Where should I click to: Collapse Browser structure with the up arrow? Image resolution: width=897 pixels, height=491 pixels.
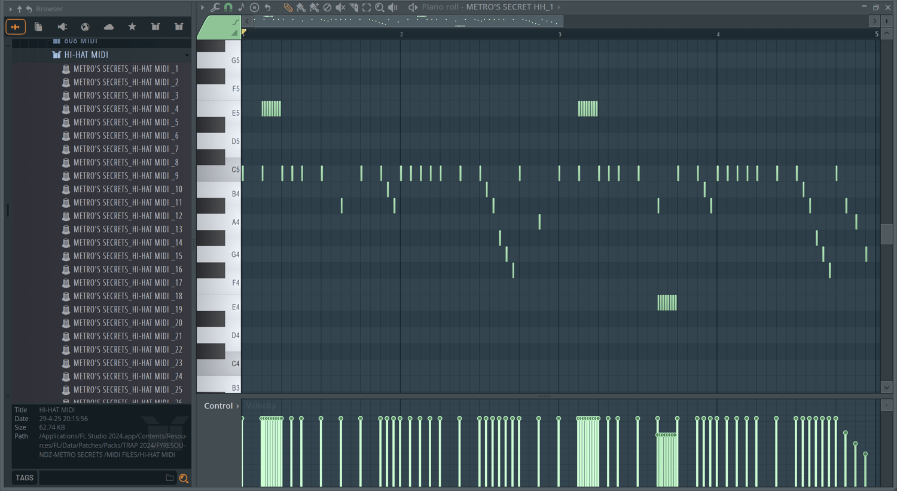(19, 9)
